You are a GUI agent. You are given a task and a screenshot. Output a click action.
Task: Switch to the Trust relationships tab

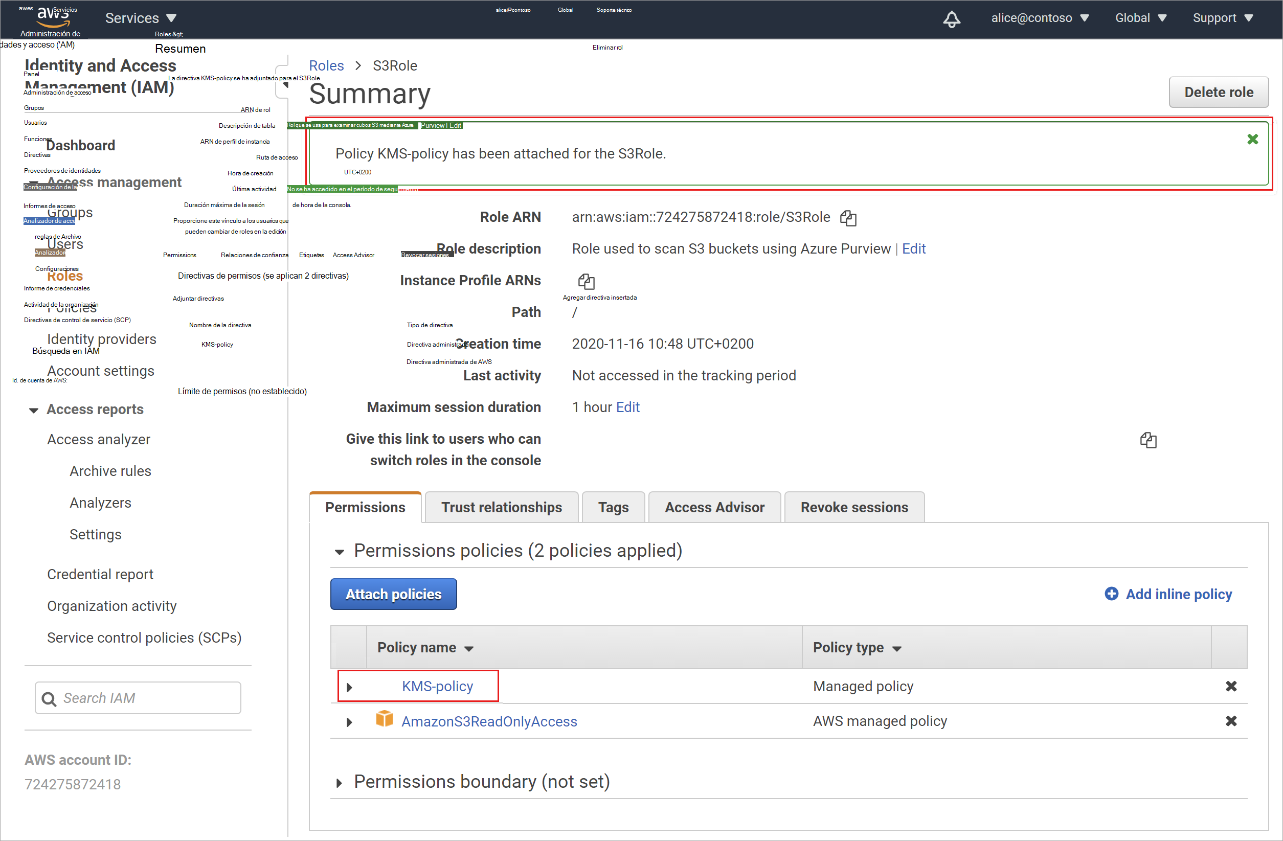(501, 507)
